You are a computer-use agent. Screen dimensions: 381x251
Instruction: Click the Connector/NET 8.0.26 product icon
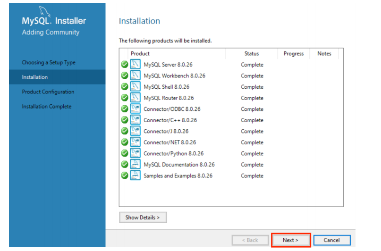[x=135, y=142]
